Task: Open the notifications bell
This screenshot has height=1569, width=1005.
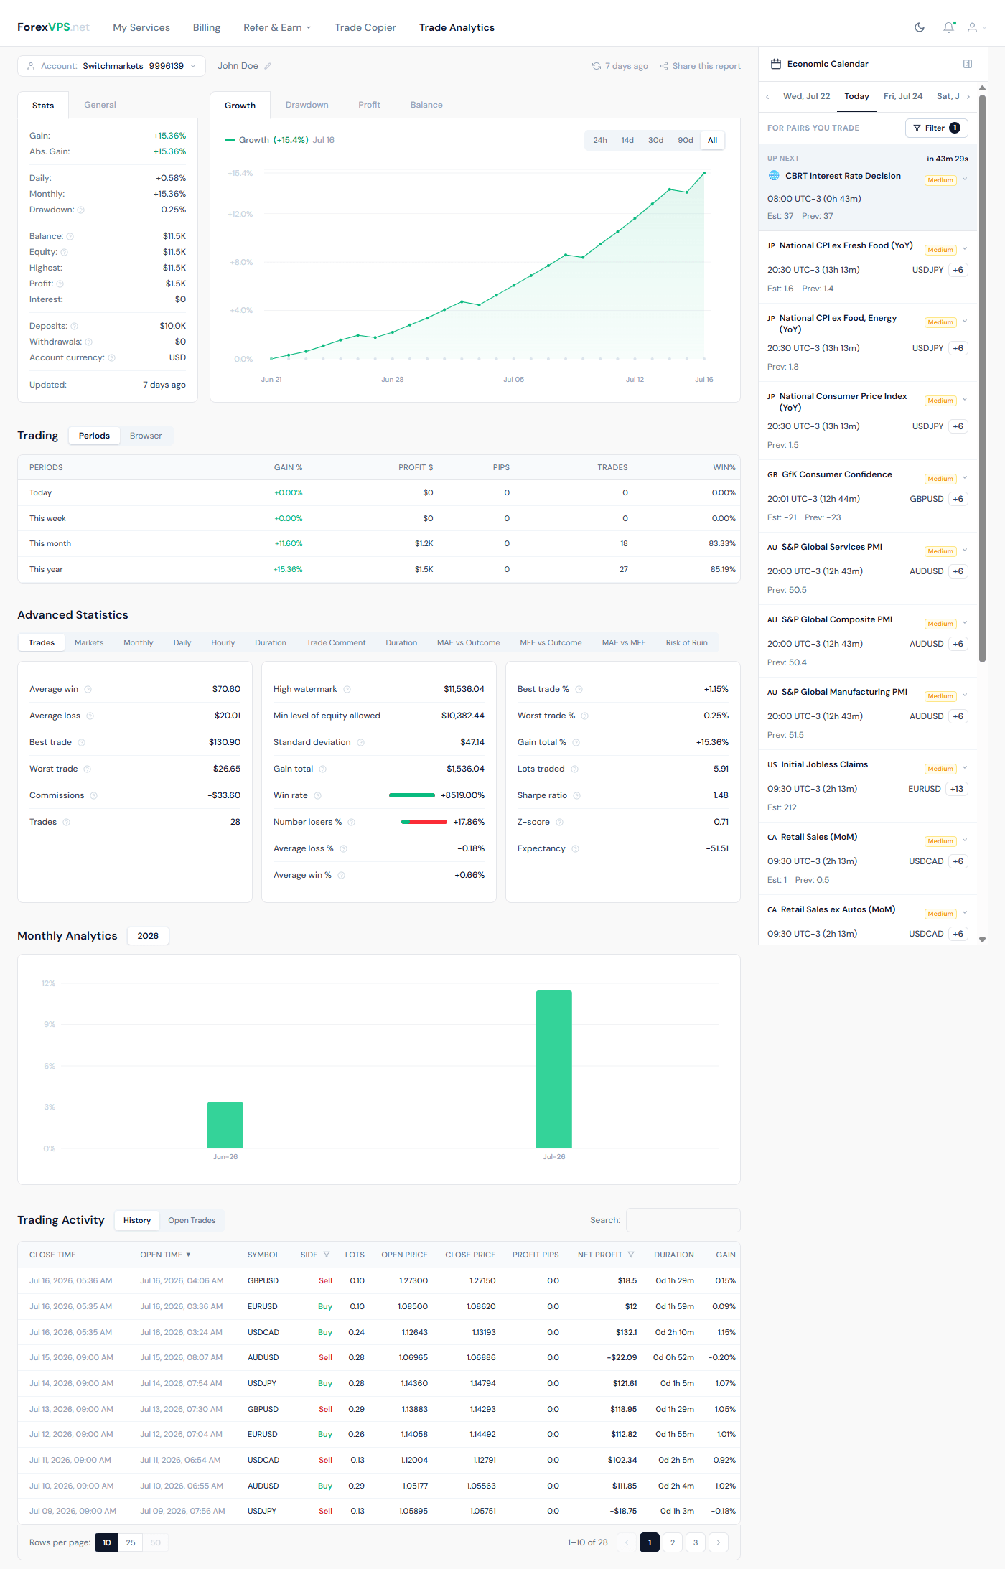Action: (x=949, y=27)
